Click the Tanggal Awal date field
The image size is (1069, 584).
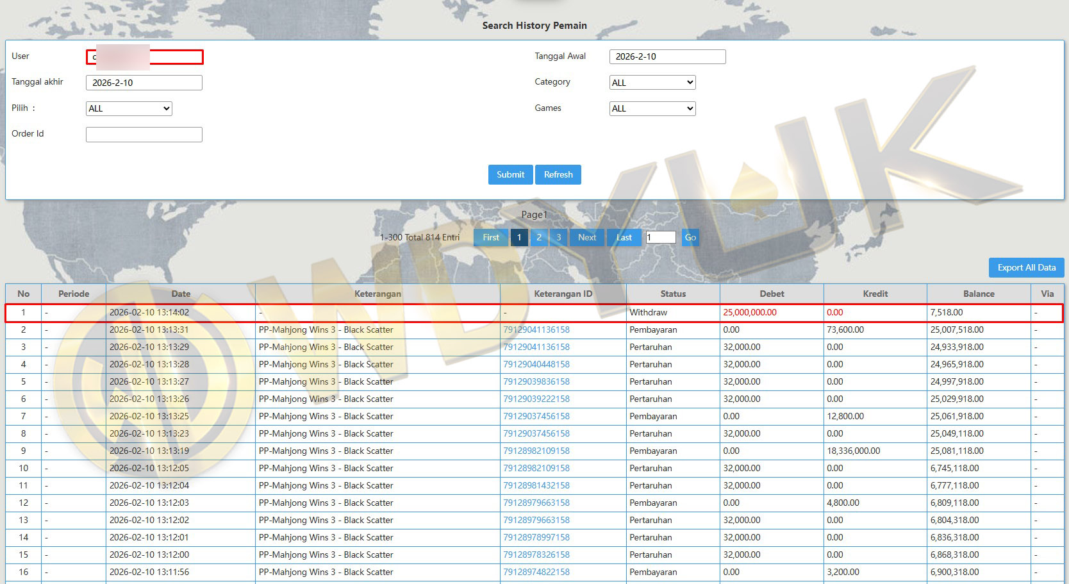tap(667, 56)
